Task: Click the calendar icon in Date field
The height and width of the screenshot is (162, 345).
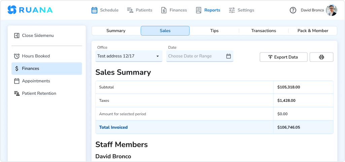Action: click(229, 56)
